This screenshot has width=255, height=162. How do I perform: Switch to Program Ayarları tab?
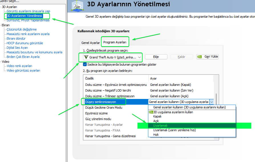click(x=115, y=42)
